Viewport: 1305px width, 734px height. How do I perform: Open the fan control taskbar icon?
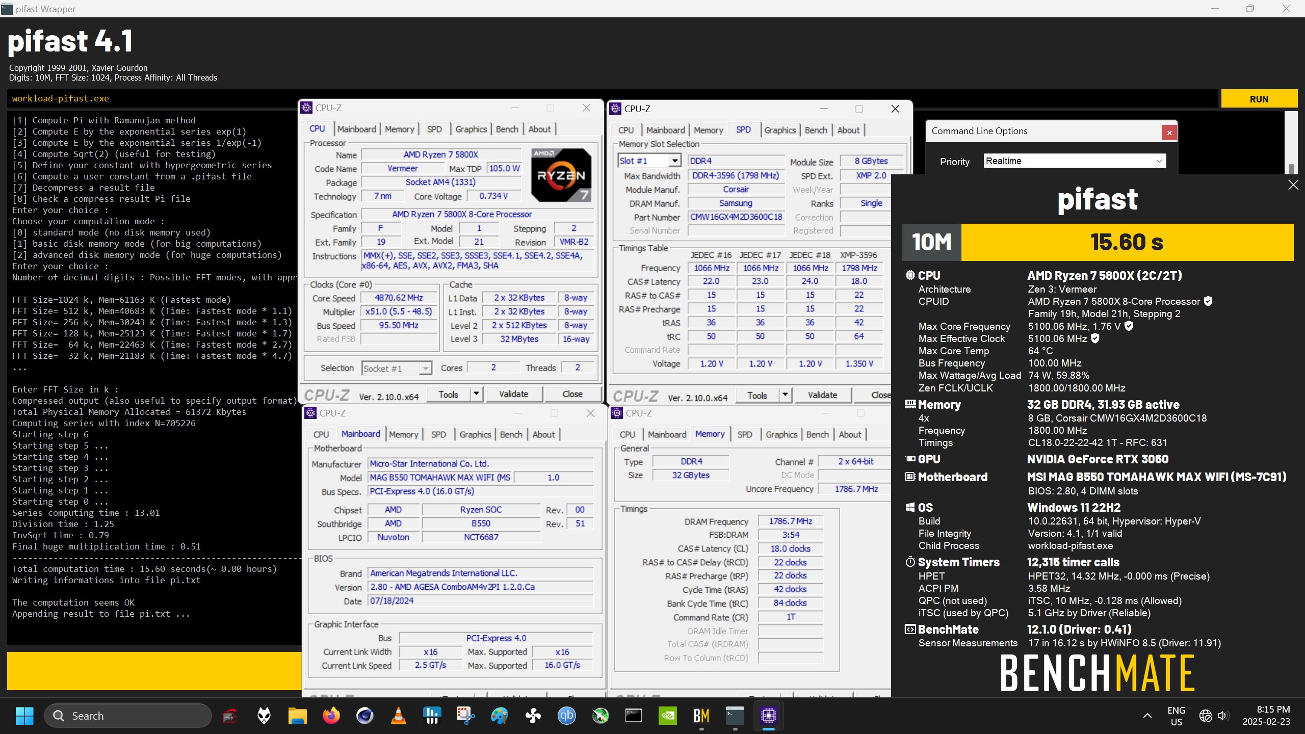(533, 716)
